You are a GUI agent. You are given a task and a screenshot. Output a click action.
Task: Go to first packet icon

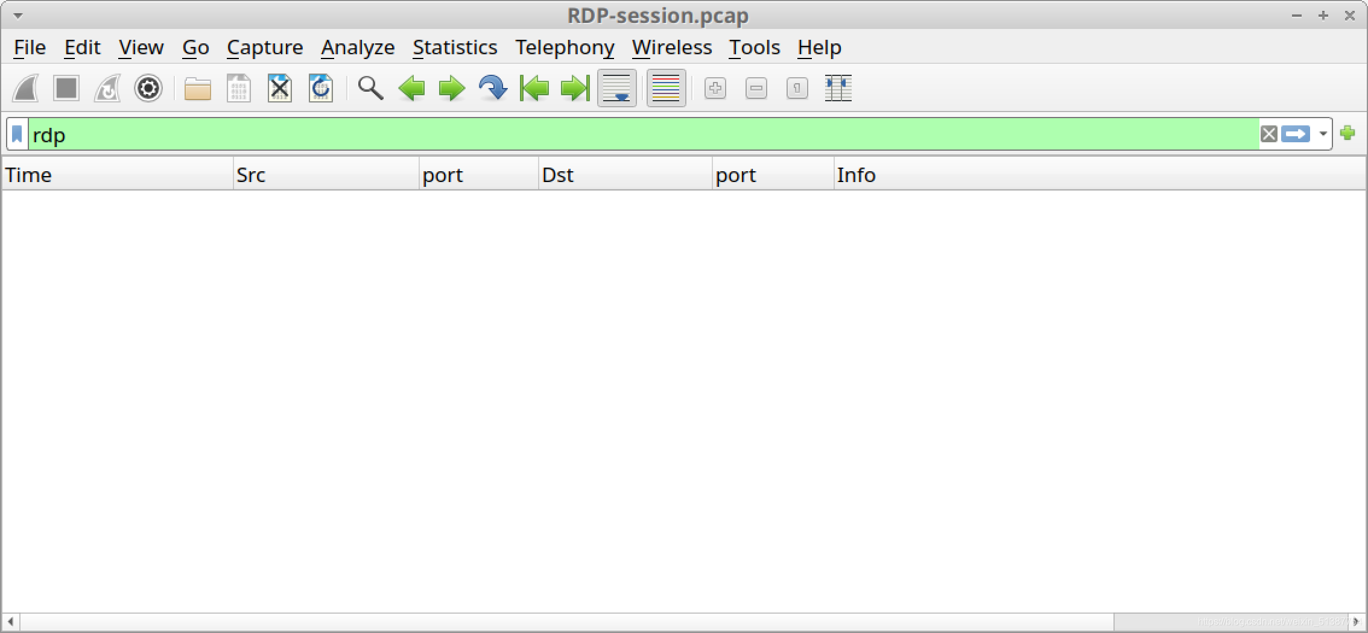[534, 89]
